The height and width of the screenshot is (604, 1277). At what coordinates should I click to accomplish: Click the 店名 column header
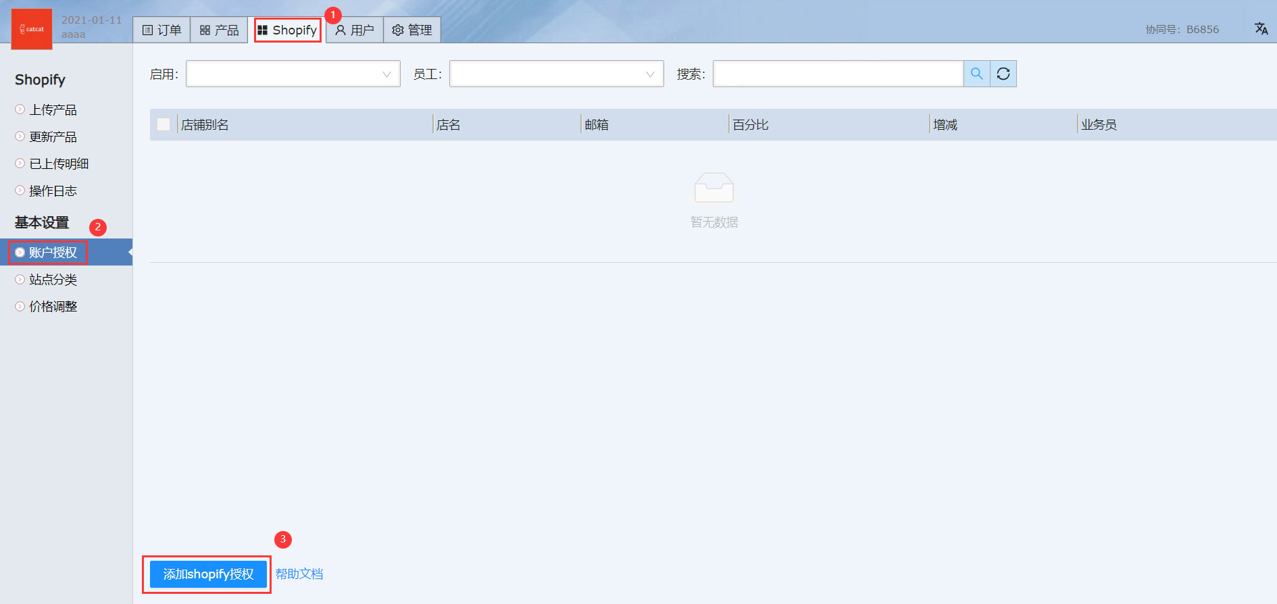[x=449, y=125]
